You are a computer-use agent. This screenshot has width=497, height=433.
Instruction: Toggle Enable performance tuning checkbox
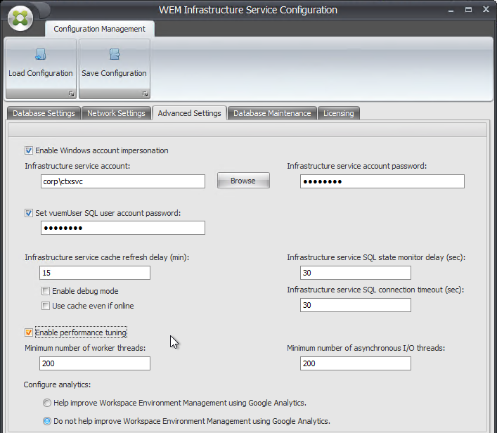click(x=29, y=332)
